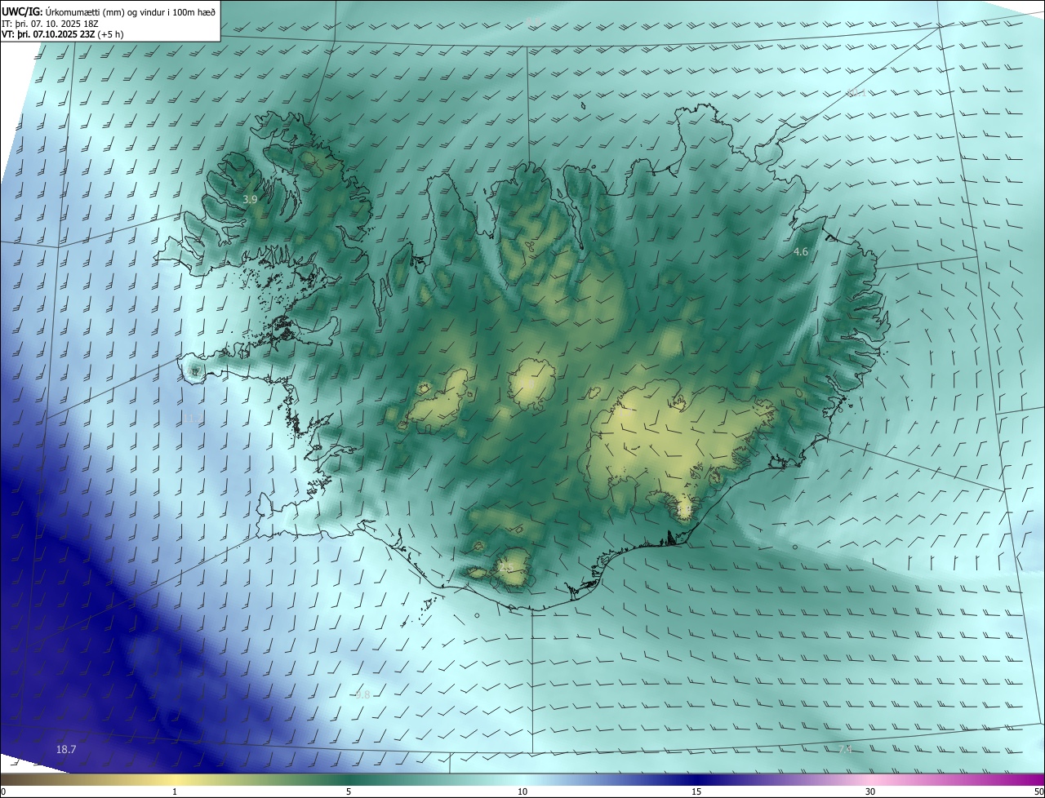Click the '18.7' value in the dark blue area

(66, 749)
